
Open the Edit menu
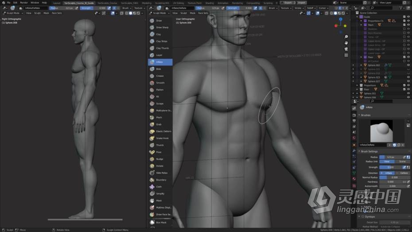15,3
